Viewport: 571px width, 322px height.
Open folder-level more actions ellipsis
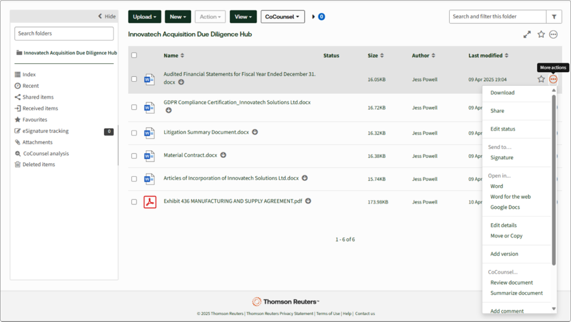point(554,34)
